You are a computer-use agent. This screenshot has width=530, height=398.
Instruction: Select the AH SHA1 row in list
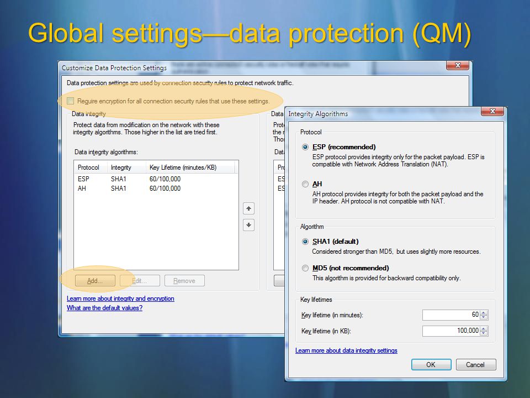(156, 188)
